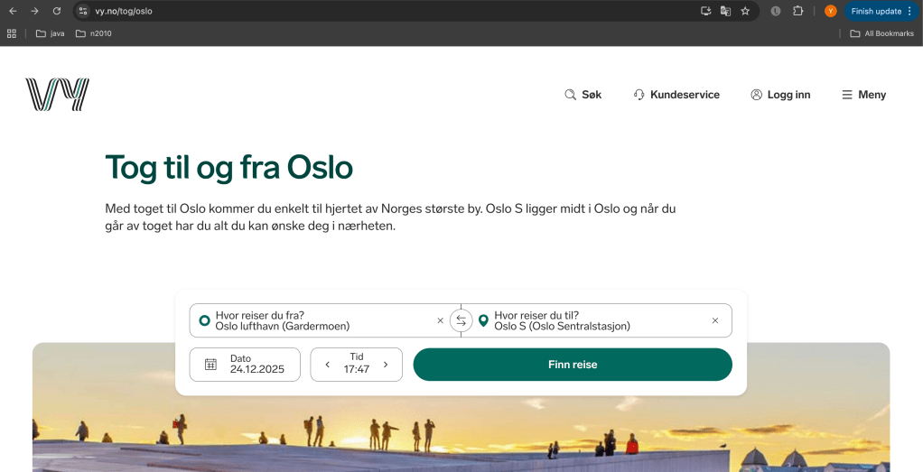Clear the Oslo S destination field
This screenshot has height=472, width=923.
tap(715, 320)
